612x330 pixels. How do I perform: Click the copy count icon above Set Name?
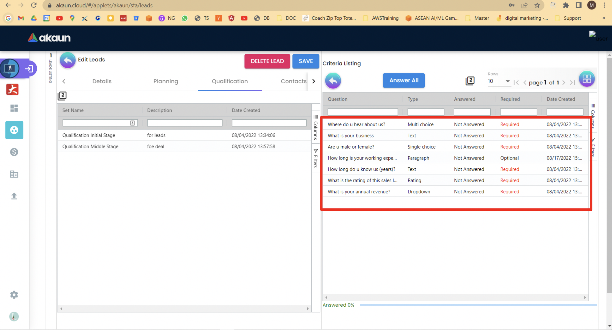(62, 96)
